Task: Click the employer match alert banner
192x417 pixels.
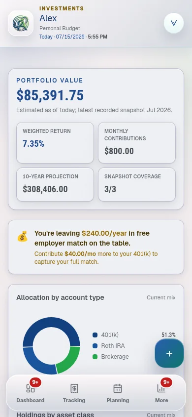Action: [96, 247]
